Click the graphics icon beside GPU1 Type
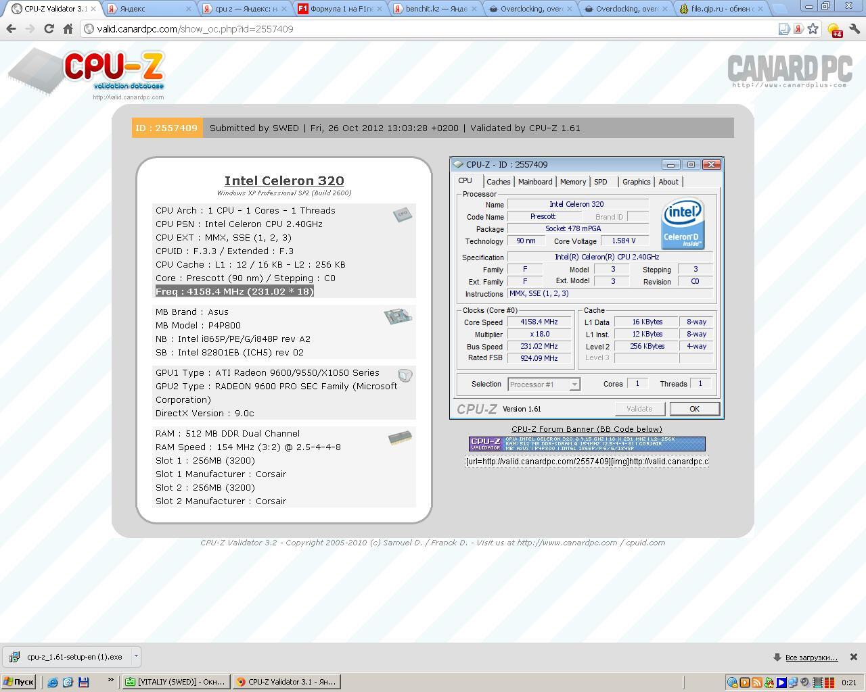The image size is (866, 692). coord(405,376)
